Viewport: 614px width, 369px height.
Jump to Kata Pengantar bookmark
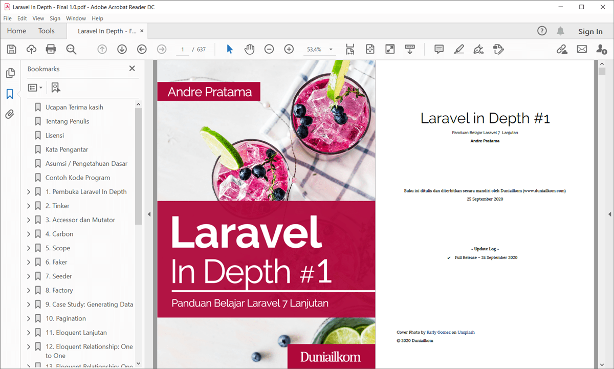pyautogui.click(x=67, y=149)
